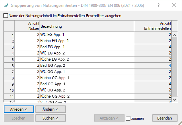Click the Anlegen < button

19,109
